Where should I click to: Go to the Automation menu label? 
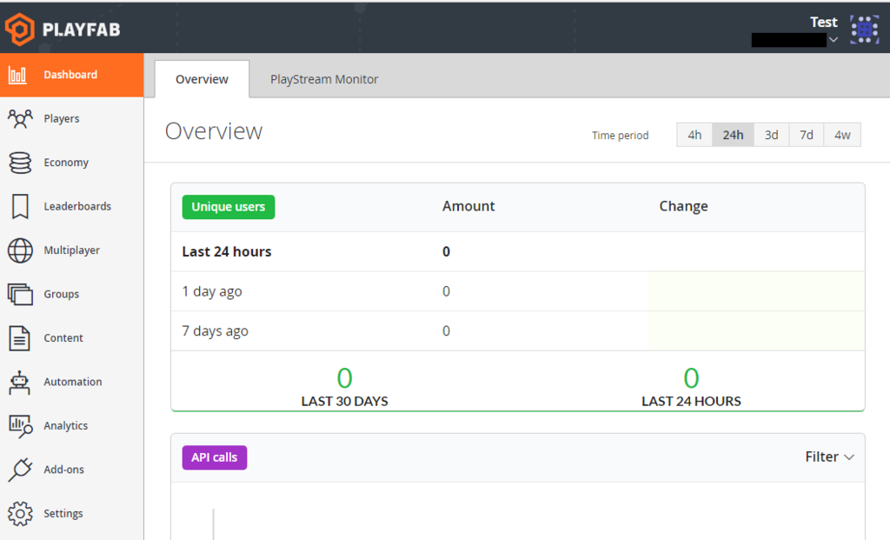point(73,382)
